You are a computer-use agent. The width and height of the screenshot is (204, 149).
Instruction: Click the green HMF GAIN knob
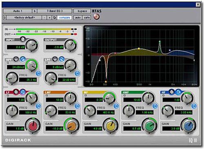pos(149,126)
